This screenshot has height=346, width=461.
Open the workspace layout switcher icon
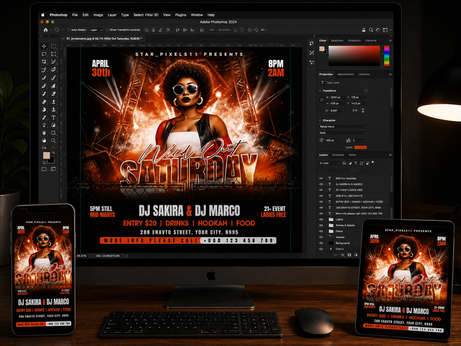pos(386,30)
